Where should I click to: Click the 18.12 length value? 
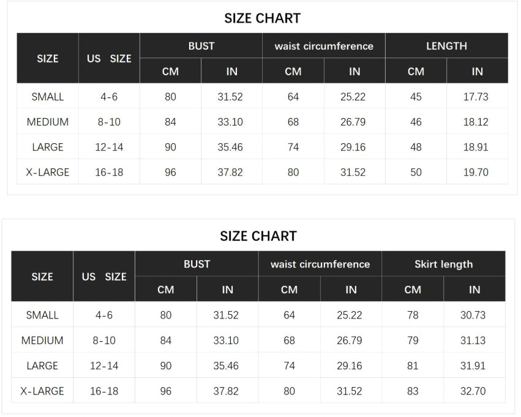click(x=476, y=122)
